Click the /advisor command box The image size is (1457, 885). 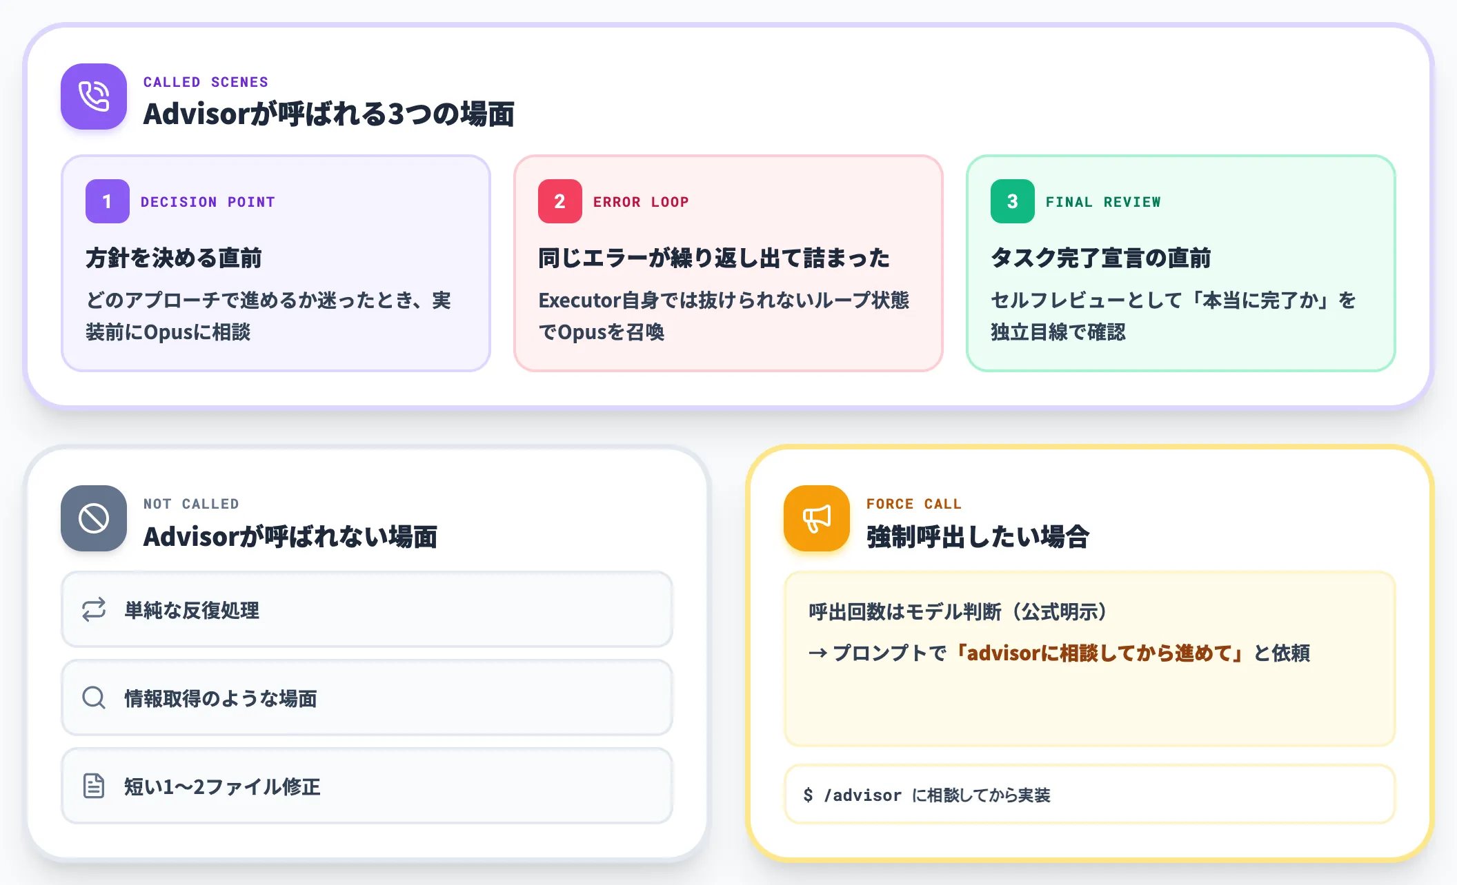1090,794
